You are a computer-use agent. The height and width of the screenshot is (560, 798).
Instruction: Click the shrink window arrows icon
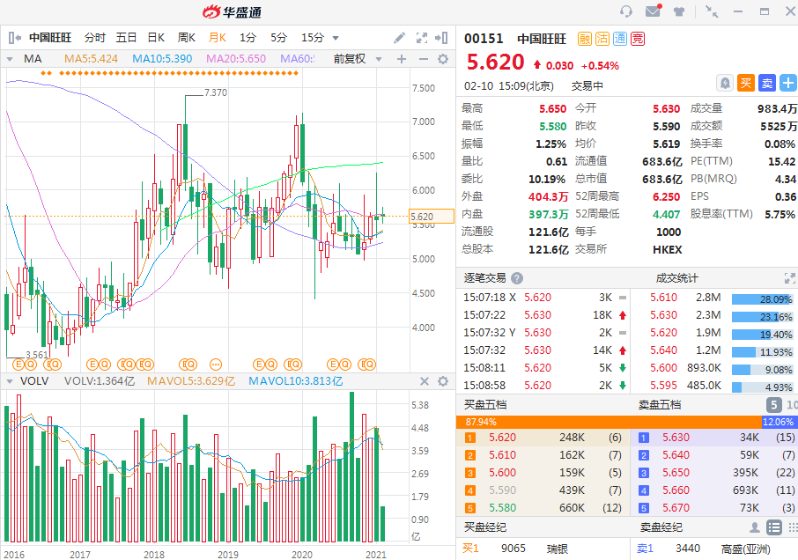[x=712, y=11]
